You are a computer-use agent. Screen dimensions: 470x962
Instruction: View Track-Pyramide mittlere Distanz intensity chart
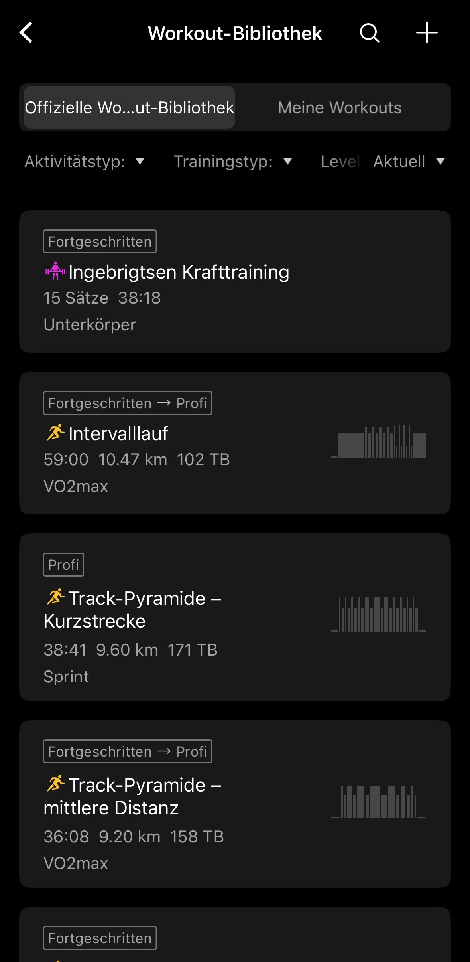click(x=378, y=802)
